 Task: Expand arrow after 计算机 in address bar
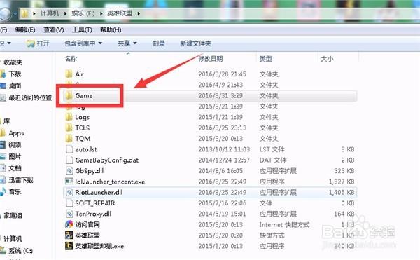tap(65, 13)
